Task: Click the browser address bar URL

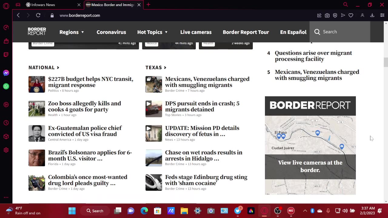Action: coord(80,15)
